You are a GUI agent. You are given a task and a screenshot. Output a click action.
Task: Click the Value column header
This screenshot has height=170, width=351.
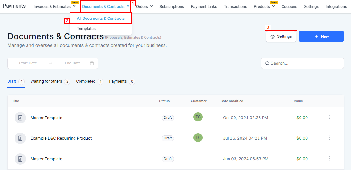298,101
